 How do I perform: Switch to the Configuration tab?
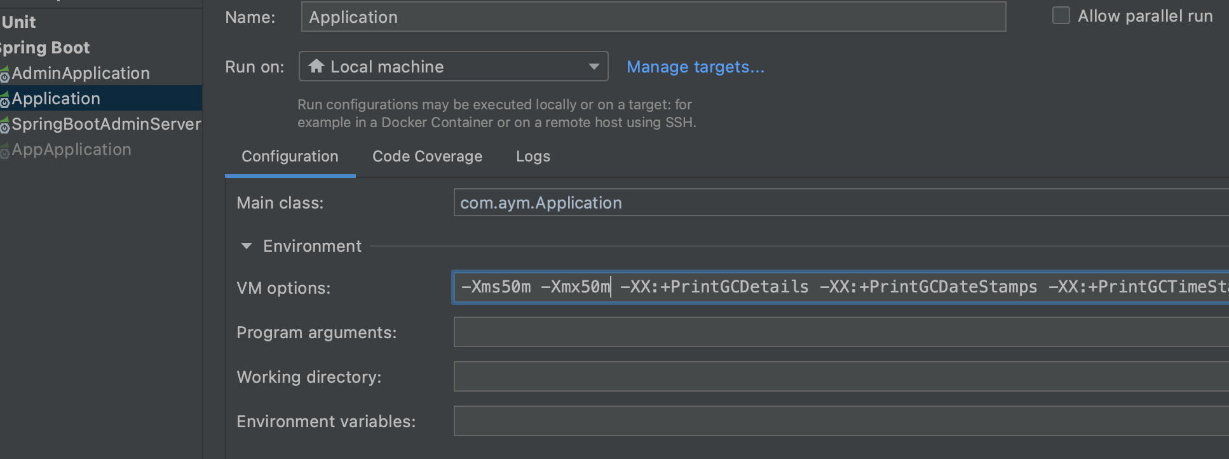pyautogui.click(x=290, y=156)
